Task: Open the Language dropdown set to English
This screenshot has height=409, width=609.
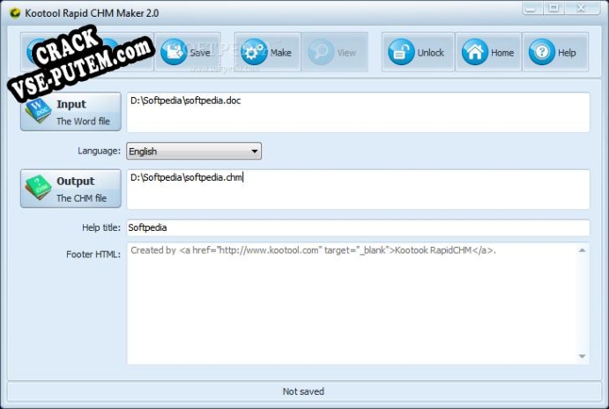Action: point(194,151)
